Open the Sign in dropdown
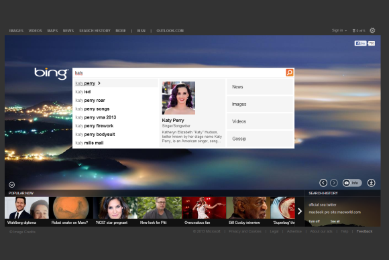389x260 pixels. pyautogui.click(x=339, y=30)
